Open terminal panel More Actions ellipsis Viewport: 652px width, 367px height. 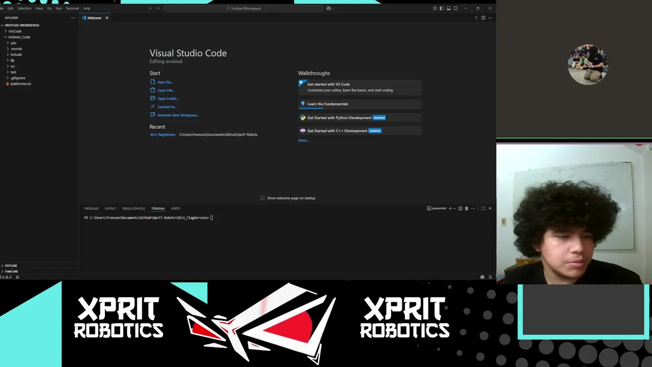coord(473,208)
